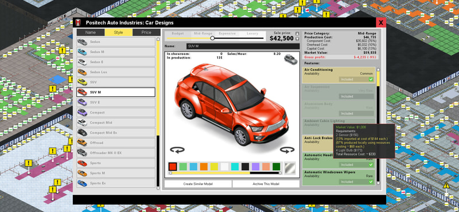
Task: Toggle the Aluminium Body Included option
Action: [356, 113]
